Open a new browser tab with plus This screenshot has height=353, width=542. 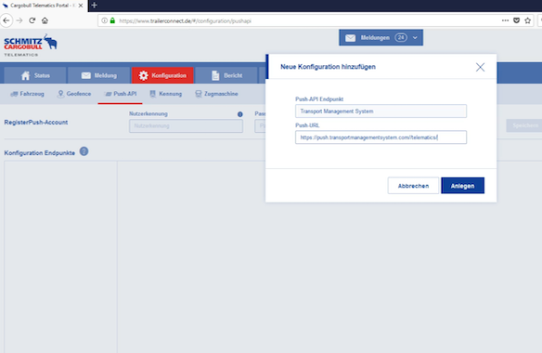coord(94,6)
